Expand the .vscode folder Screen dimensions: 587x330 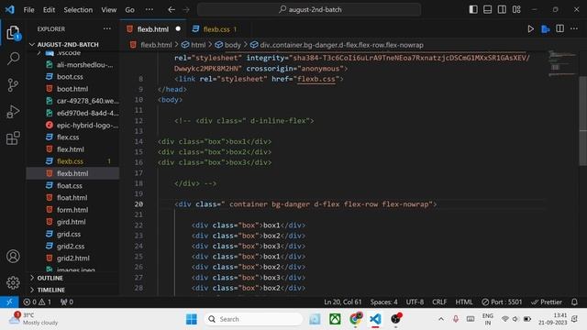(72, 53)
